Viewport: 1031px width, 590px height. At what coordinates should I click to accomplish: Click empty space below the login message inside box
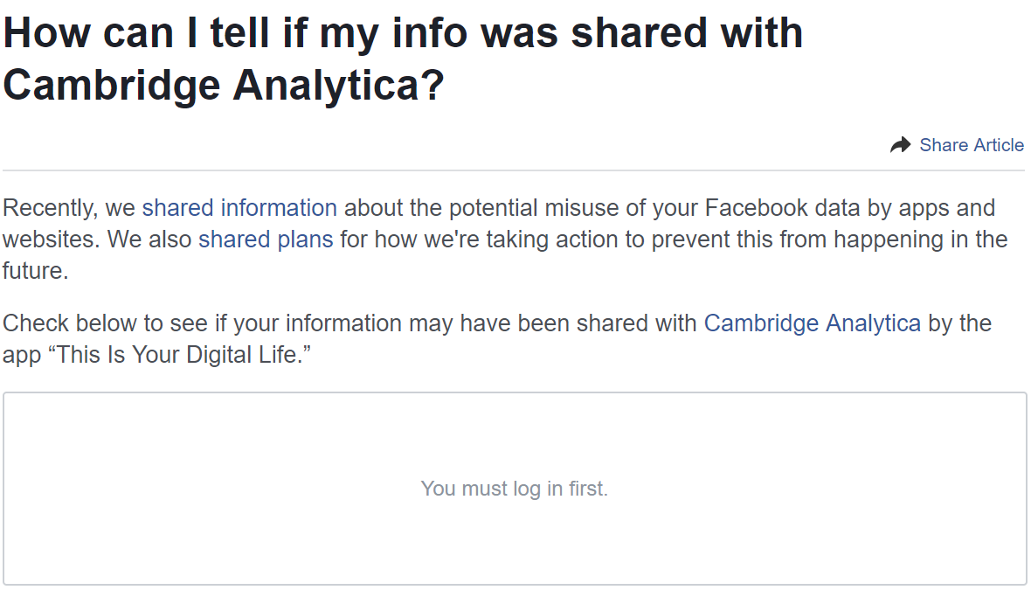[514, 543]
